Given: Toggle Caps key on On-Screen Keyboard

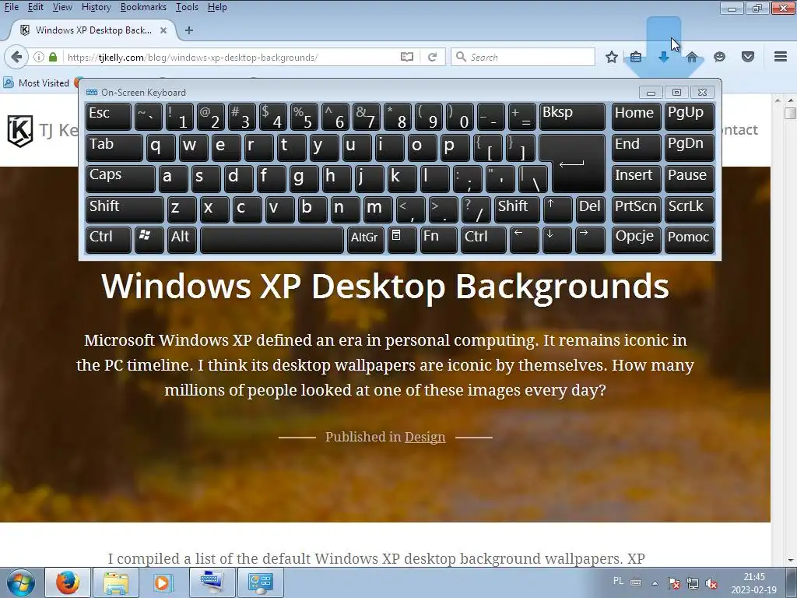Looking at the screenshot, I should pos(121,178).
